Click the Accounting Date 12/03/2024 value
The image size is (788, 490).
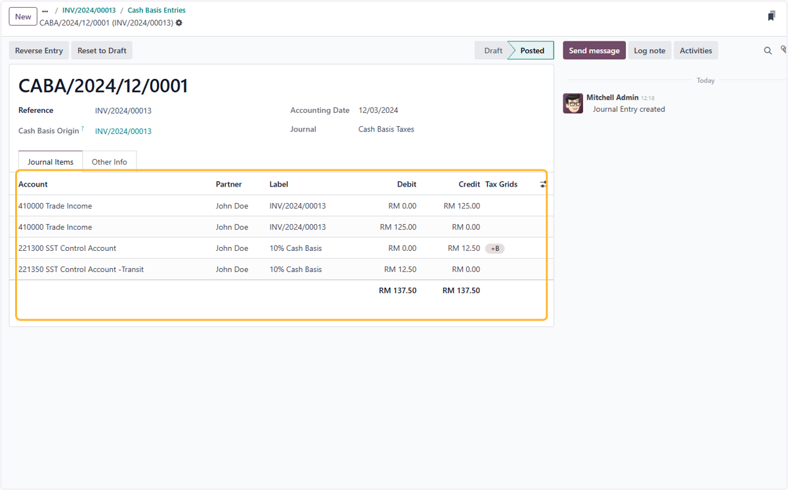pyautogui.click(x=378, y=110)
